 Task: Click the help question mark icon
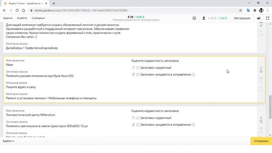click(194, 18)
